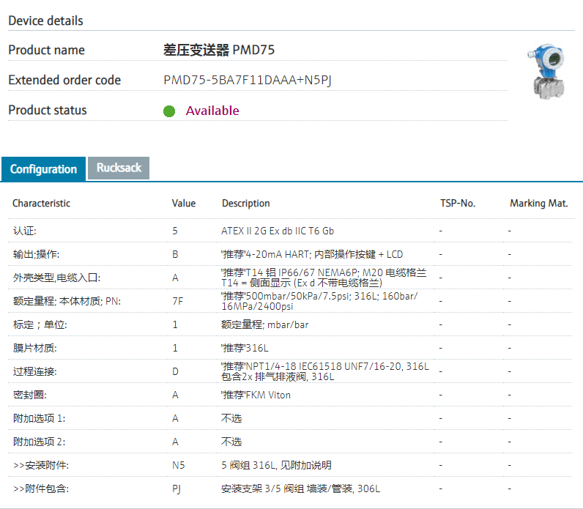The height and width of the screenshot is (509, 583).
Task: Select the 4-20mA HART output row description
Action: click(312, 254)
